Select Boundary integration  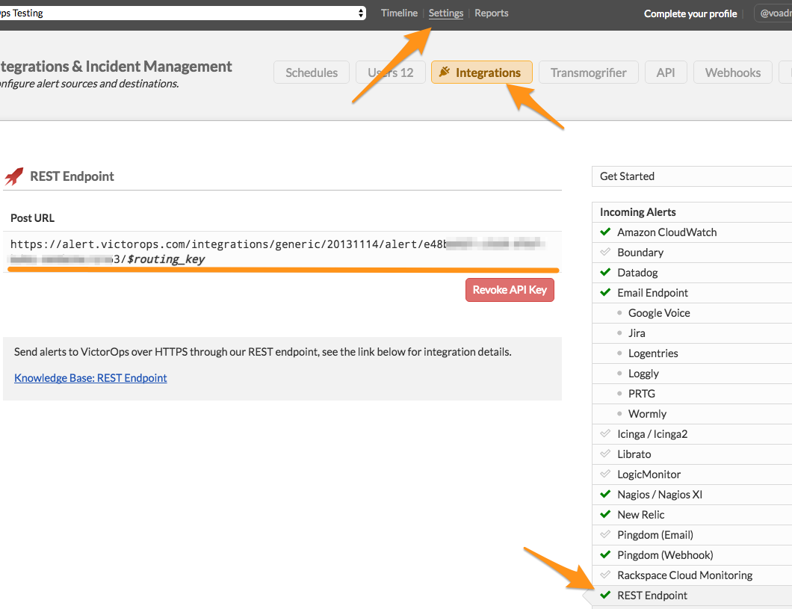point(692,253)
